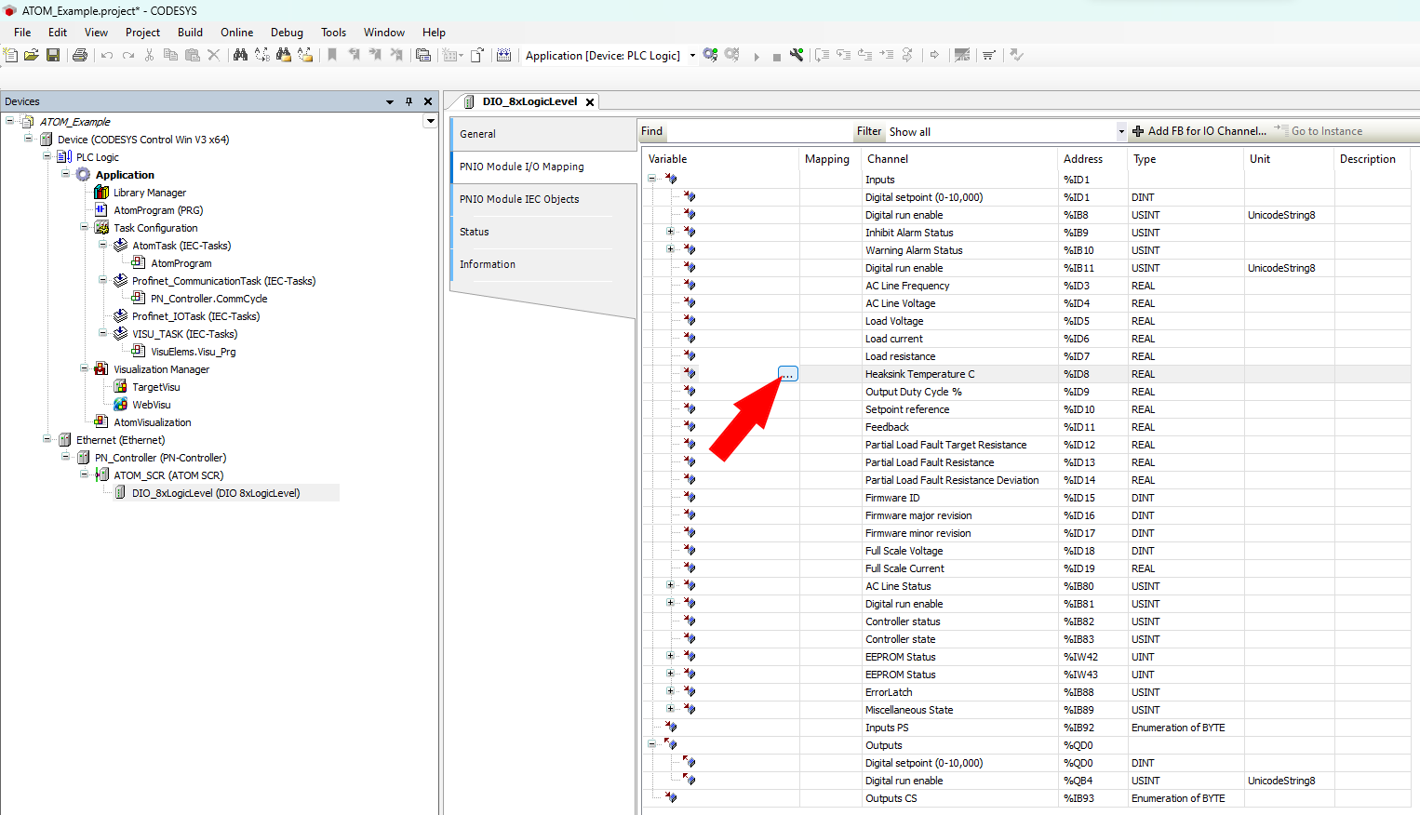Click the Login gear icon

[x=711, y=56]
